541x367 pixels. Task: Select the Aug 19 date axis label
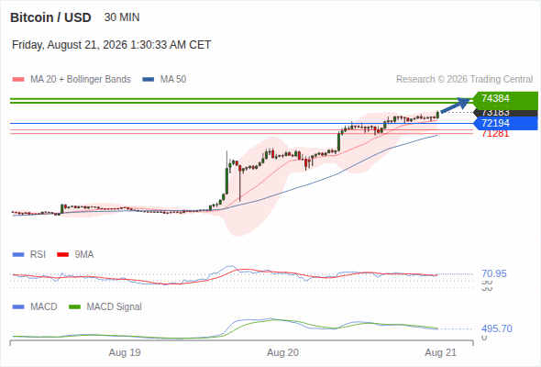125,353
